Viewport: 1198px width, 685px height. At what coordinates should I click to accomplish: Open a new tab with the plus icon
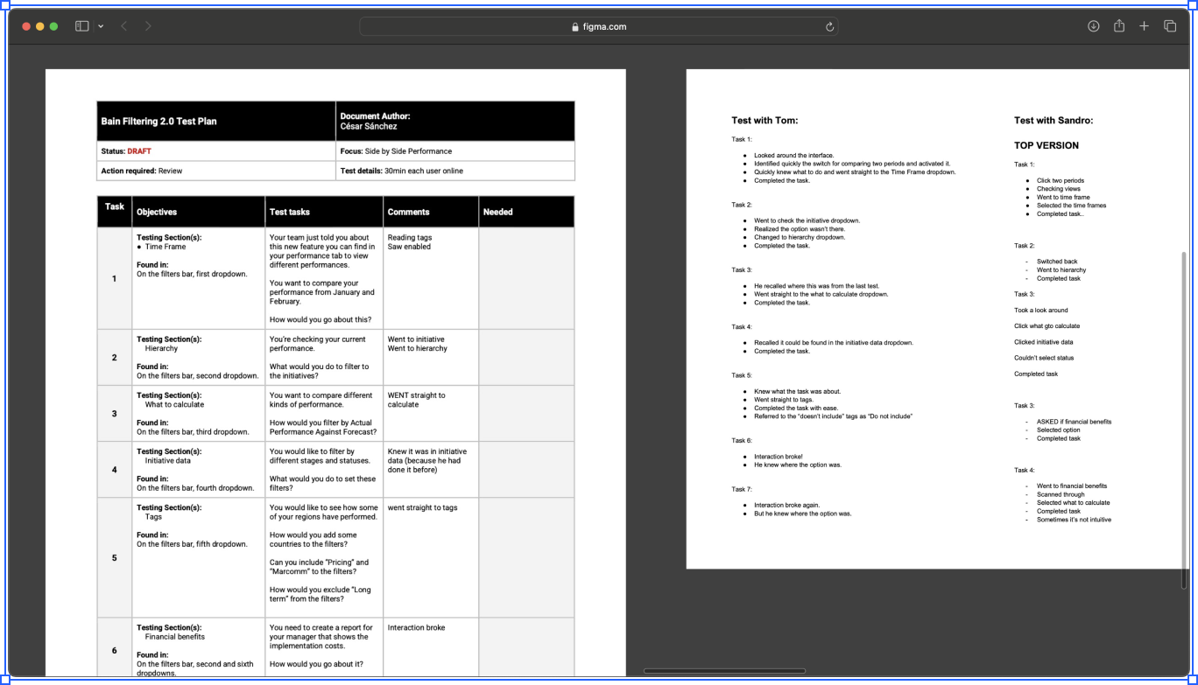(x=1144, y=26)
